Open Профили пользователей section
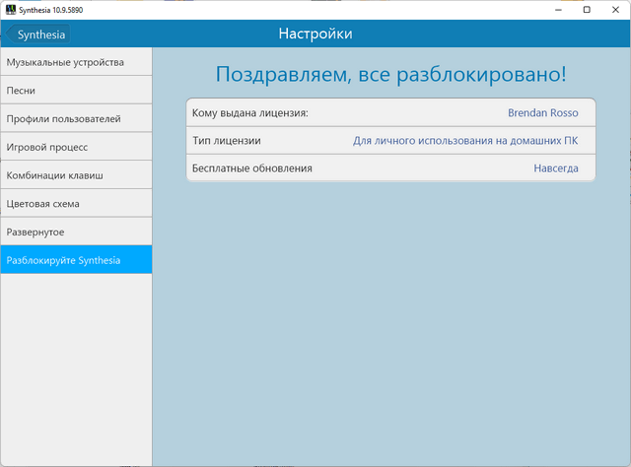 point(76,119)
